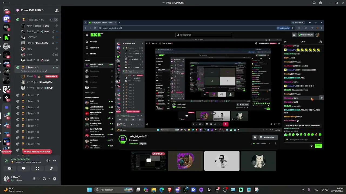Image resolution: width=346 pixels, height=194 pixels.
Task: Open Suivis in Kick sidebar
Action: 91,54
